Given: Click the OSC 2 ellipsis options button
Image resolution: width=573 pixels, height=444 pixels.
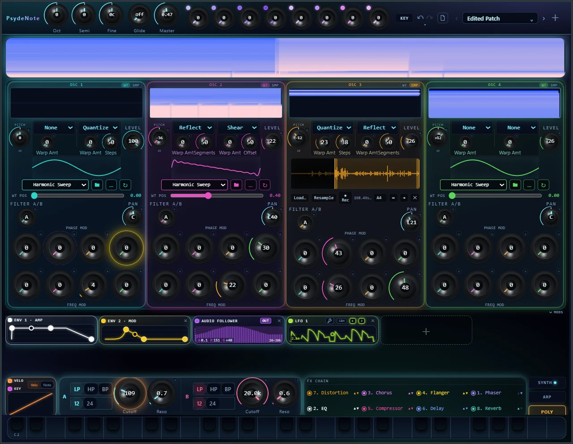Looking at the screenshot, I should 251,185.
